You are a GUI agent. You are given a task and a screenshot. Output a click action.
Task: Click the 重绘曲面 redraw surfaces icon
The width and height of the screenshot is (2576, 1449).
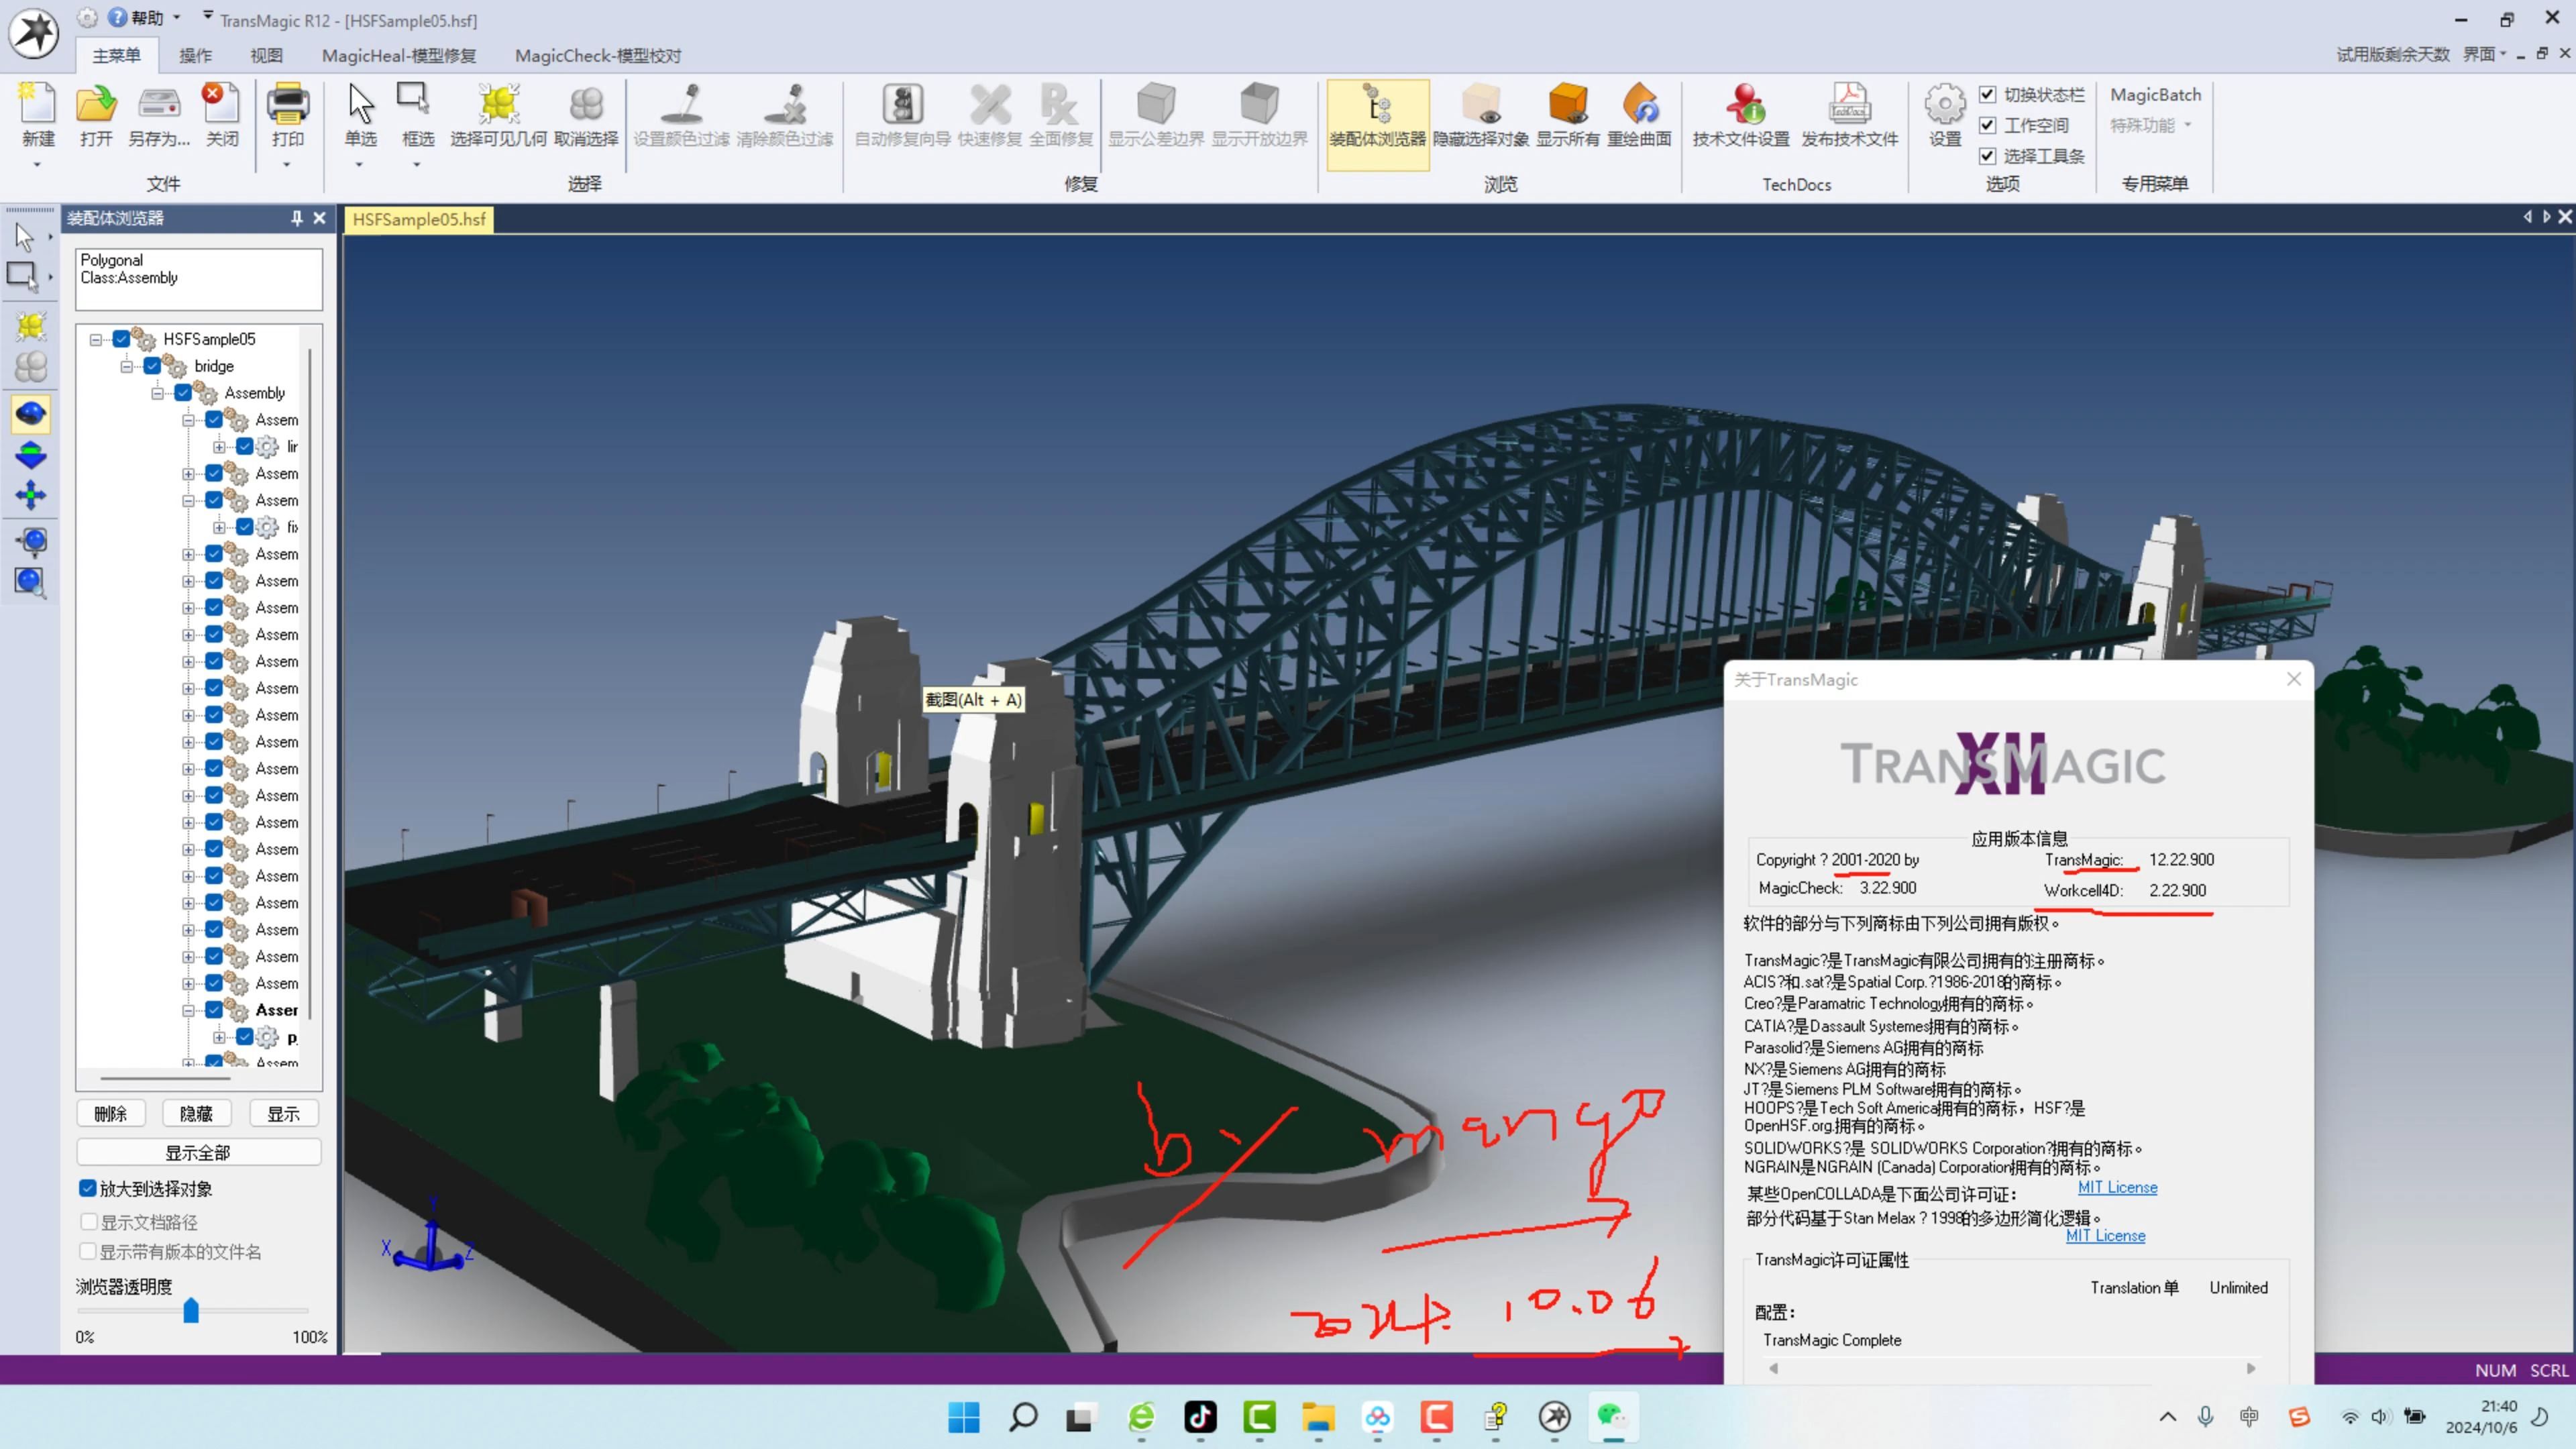coord(1640,103)
